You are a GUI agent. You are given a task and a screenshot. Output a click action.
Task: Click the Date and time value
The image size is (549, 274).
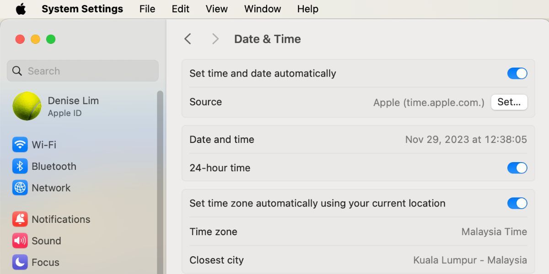click(x=466, y=139)
